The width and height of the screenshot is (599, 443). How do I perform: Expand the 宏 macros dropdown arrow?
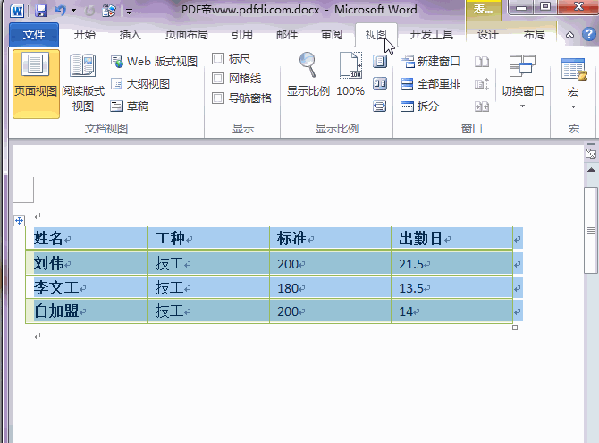click(573, 107)
